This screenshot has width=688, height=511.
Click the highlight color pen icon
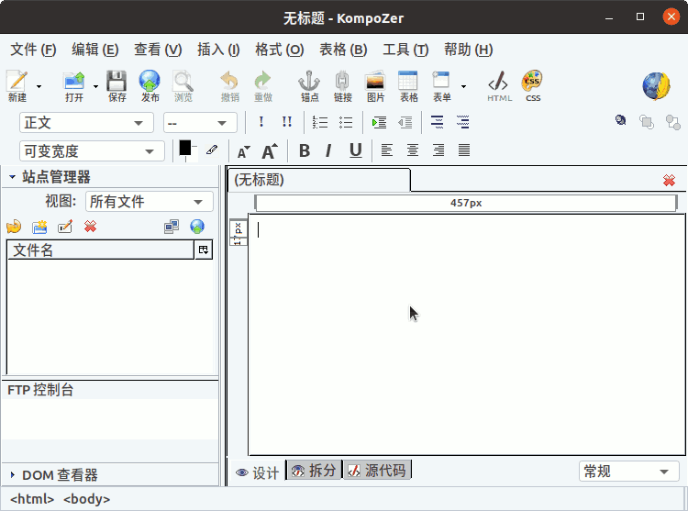pyautogui.click(x=212, y=150)
